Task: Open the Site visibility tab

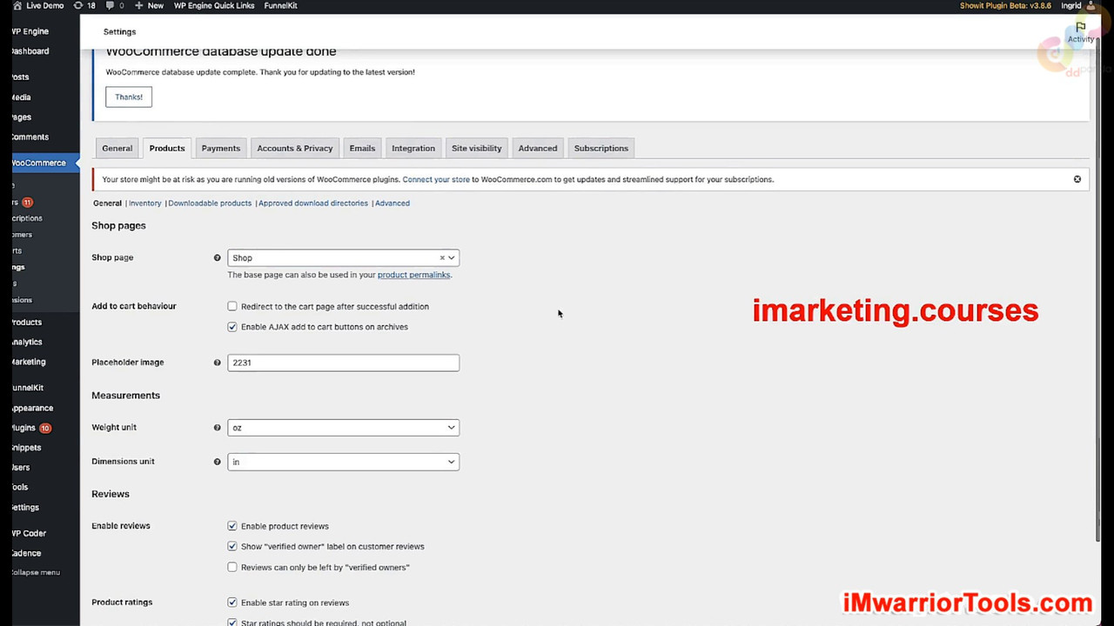Action: coord(477,148)
